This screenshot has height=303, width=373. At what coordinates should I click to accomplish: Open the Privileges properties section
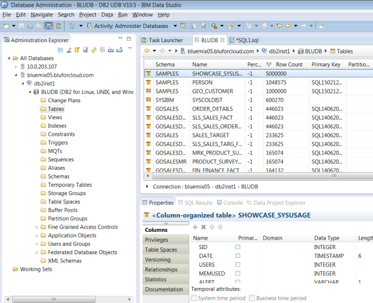click(166, 240)
